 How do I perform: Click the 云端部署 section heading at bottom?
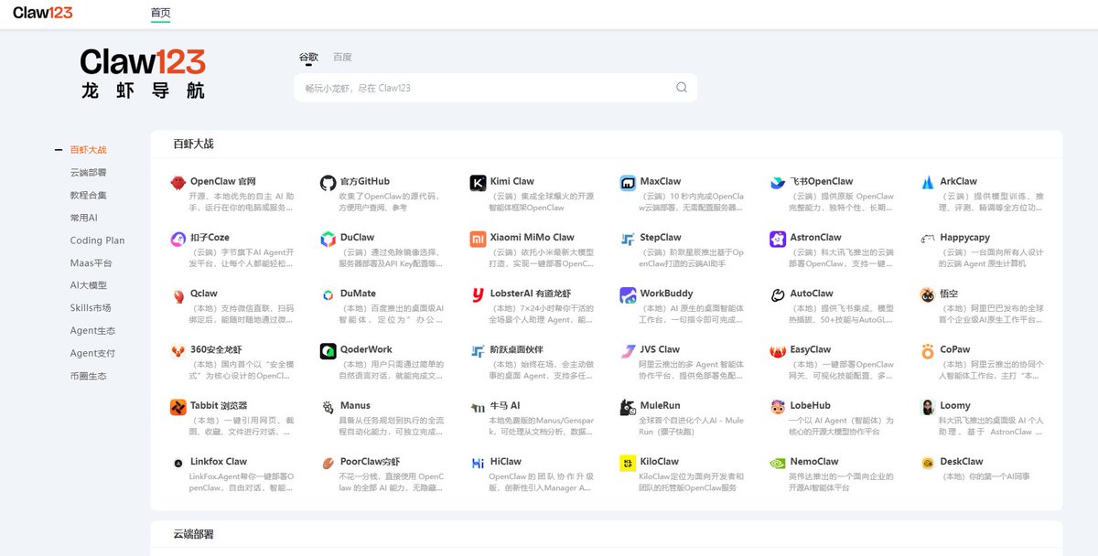click(193, 534)
